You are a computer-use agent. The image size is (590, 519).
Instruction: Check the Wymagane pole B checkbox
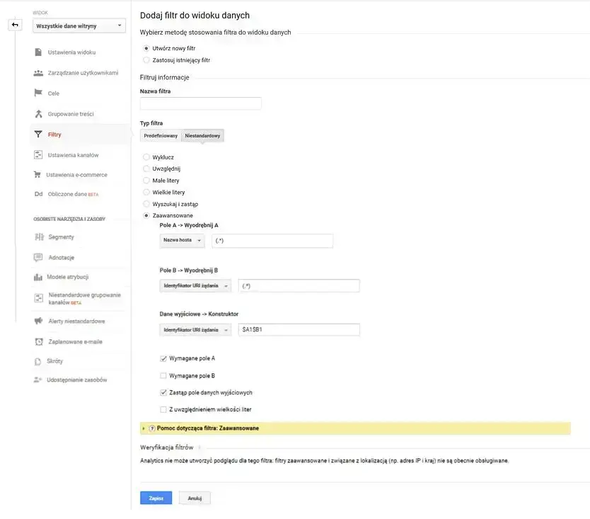(x=163, y=375)
